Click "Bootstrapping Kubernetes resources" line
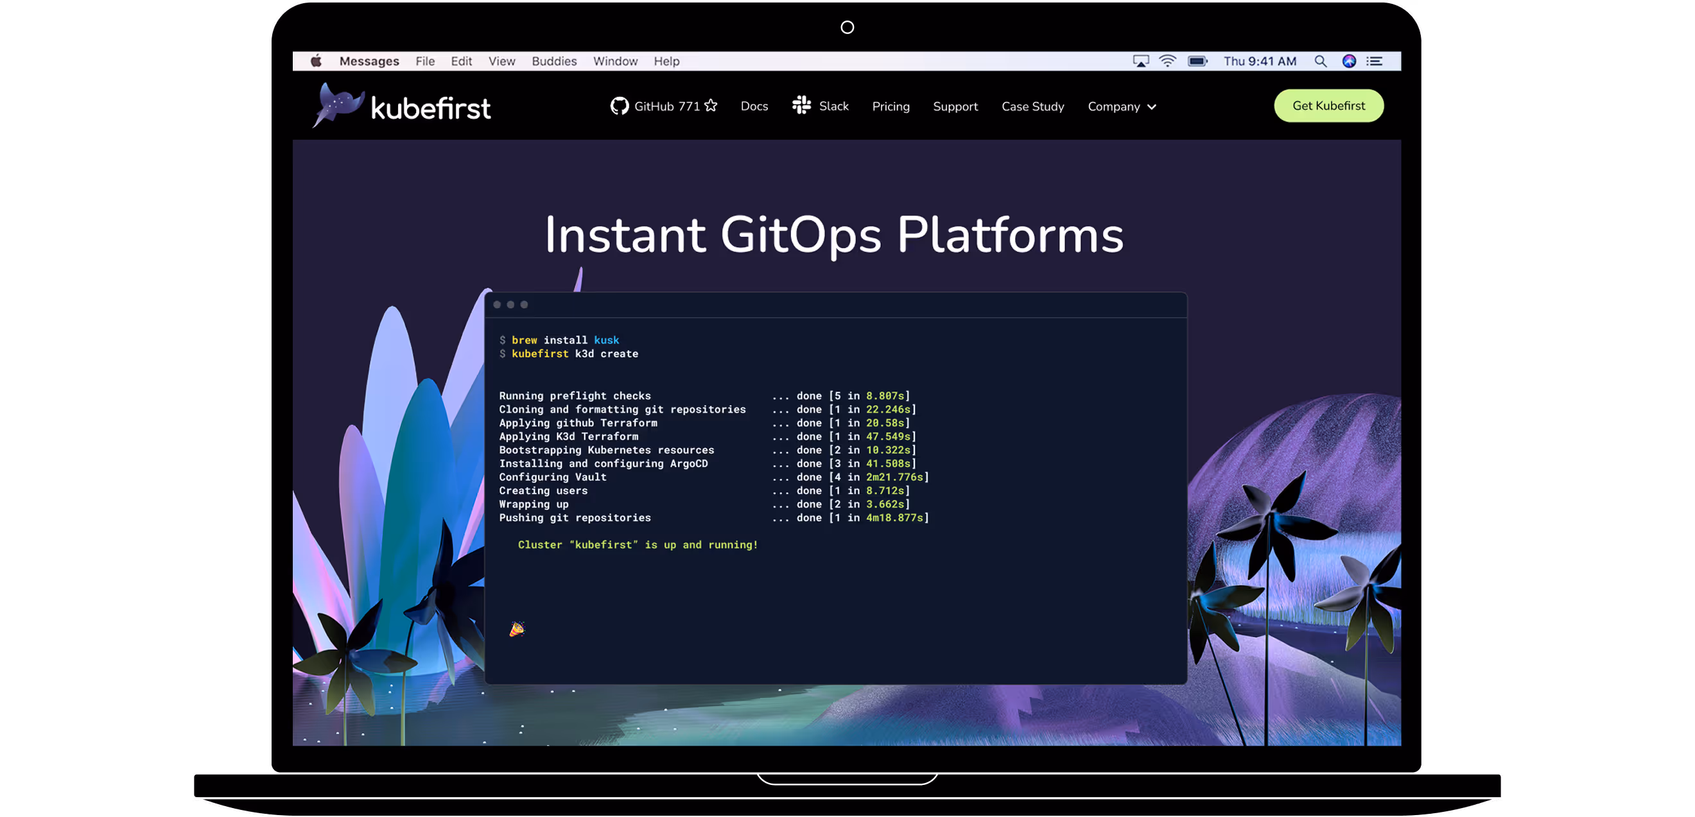1695x817 pixels. click(607, 450)
